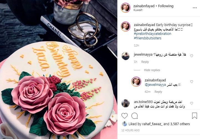Viewport: 200px width, 139px height.
Task: Like zainabnfayad's reply with the heart
Action: (x=192, y=82)
